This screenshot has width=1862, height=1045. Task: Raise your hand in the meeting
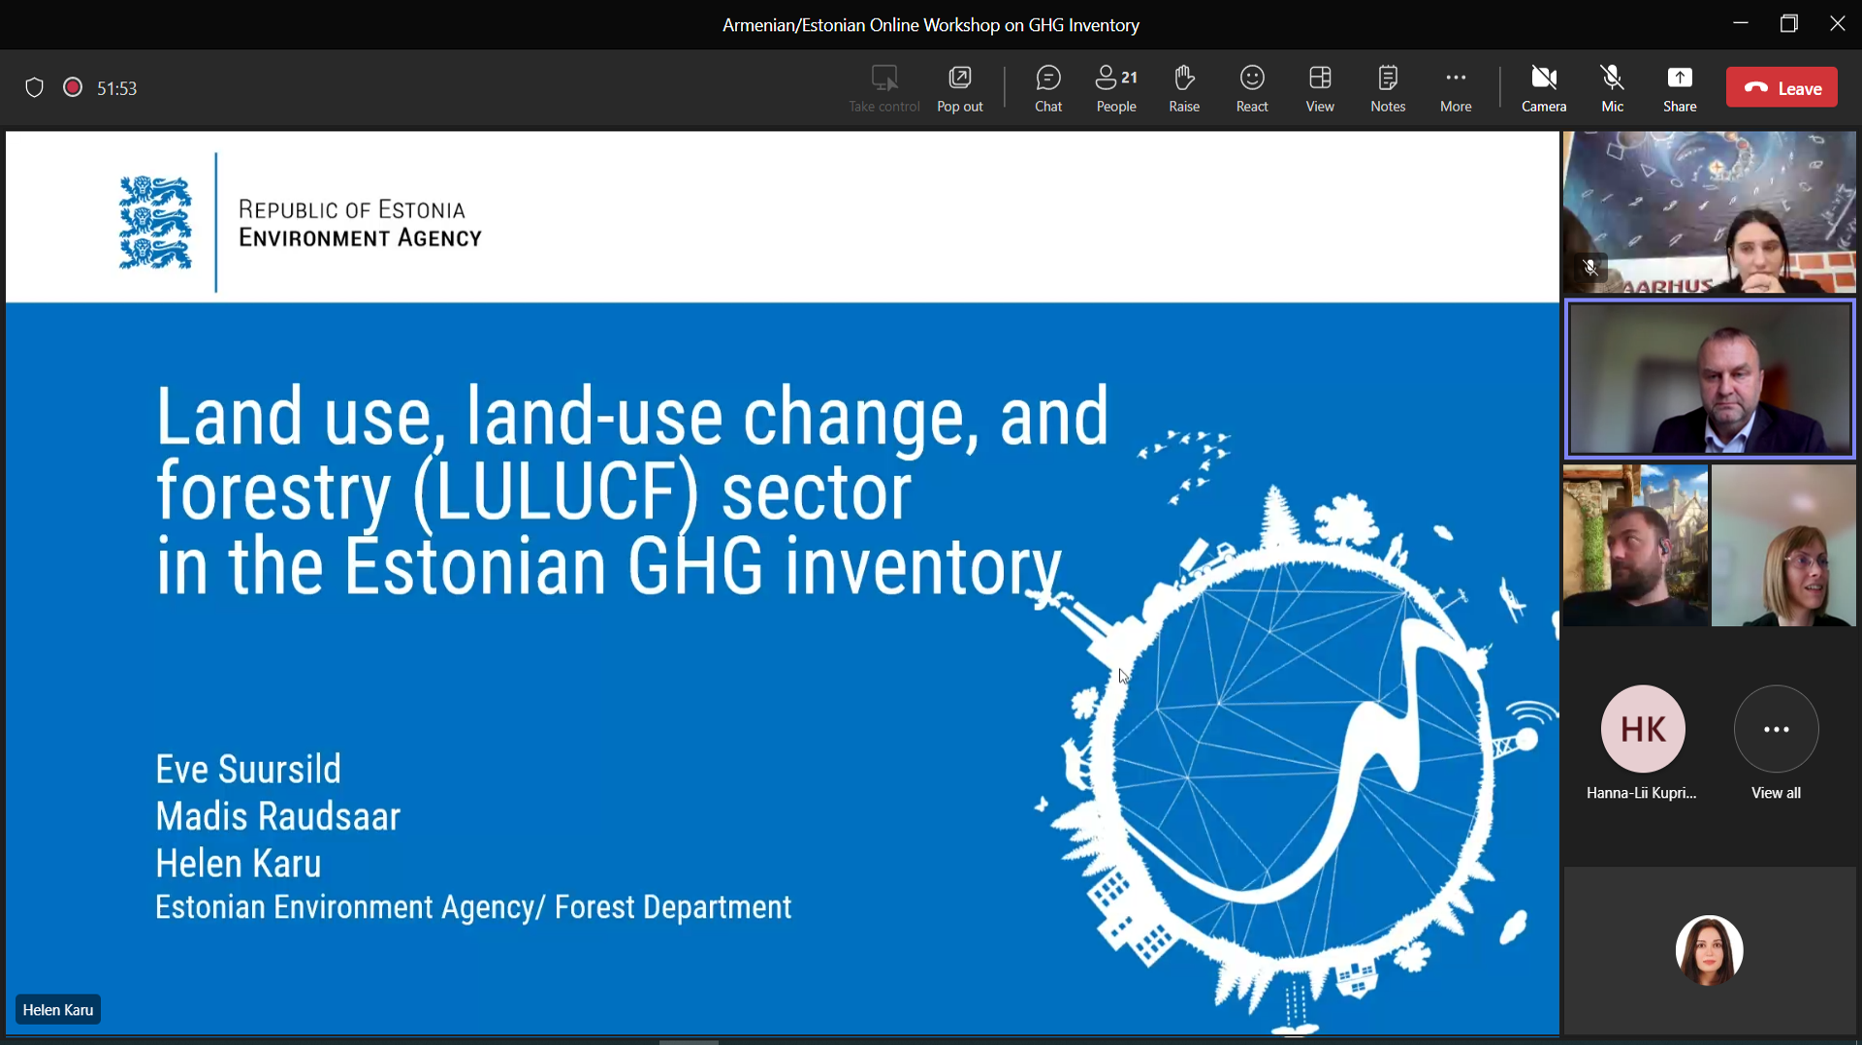(1183, 88)
